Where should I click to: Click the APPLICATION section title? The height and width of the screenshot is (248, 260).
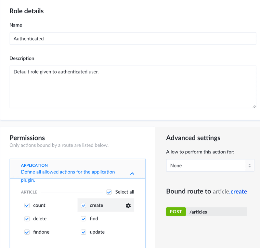click(x=34, y=165)
